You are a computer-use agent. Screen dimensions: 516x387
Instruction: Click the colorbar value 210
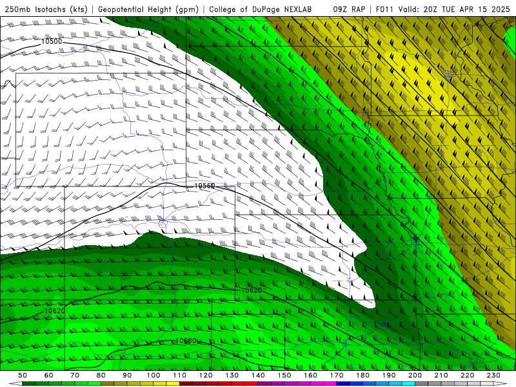click(441, 375)
